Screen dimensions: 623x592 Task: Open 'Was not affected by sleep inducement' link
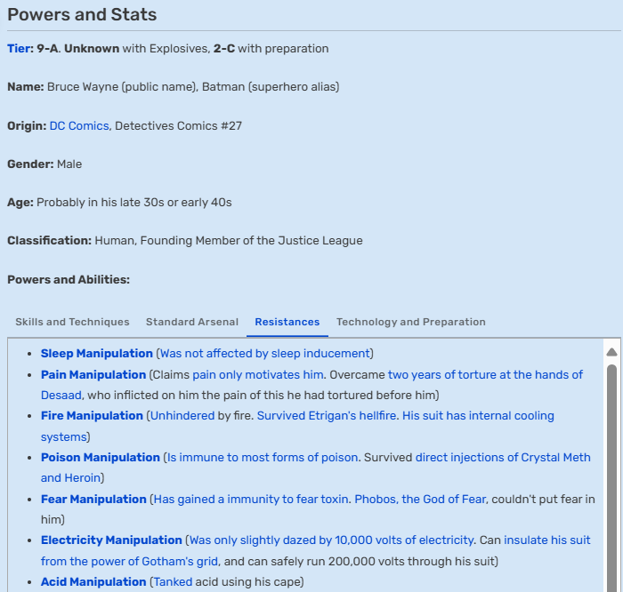coord(265,353)
